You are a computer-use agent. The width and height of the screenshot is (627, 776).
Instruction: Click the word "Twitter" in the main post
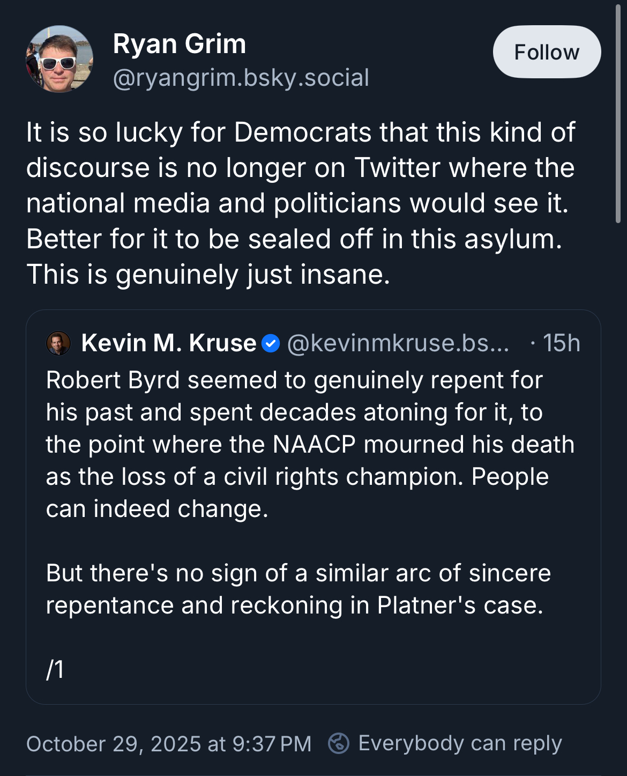point(397,168)
